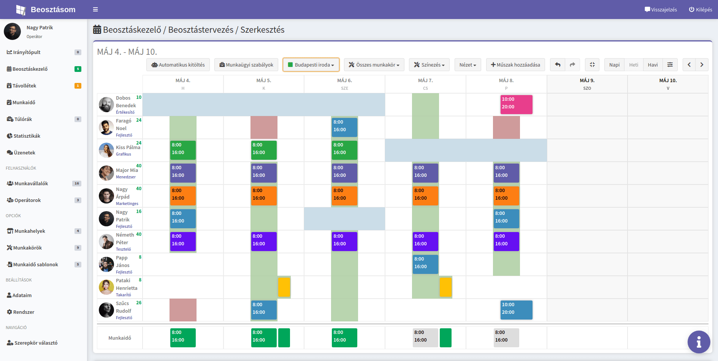Screen dimensions: 718x361
Task: Expand the Összes munkakör dropdown
Action: click(374, 65)
